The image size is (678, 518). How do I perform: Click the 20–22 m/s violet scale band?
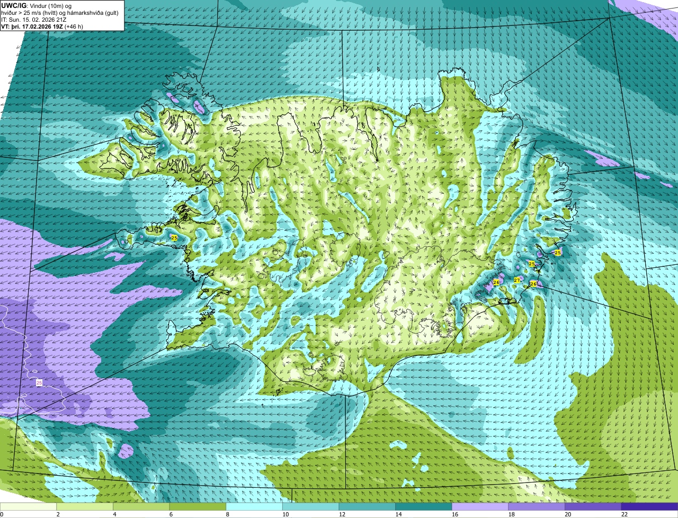(593, 506)
